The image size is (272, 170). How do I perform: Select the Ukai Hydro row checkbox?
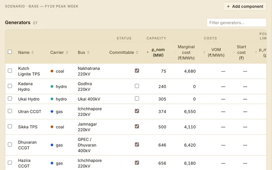coord(10,98)
